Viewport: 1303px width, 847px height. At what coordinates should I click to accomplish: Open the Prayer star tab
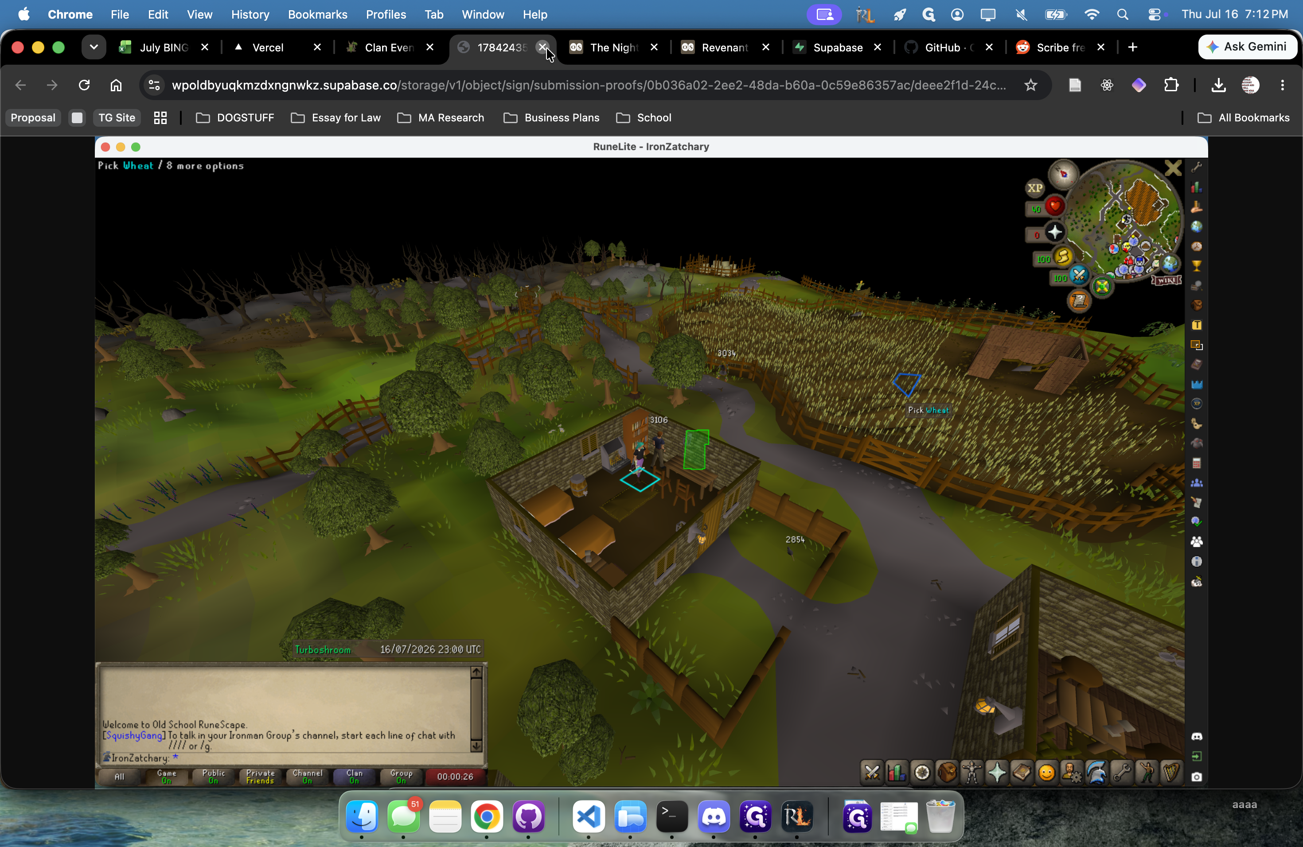coord(997,773)
